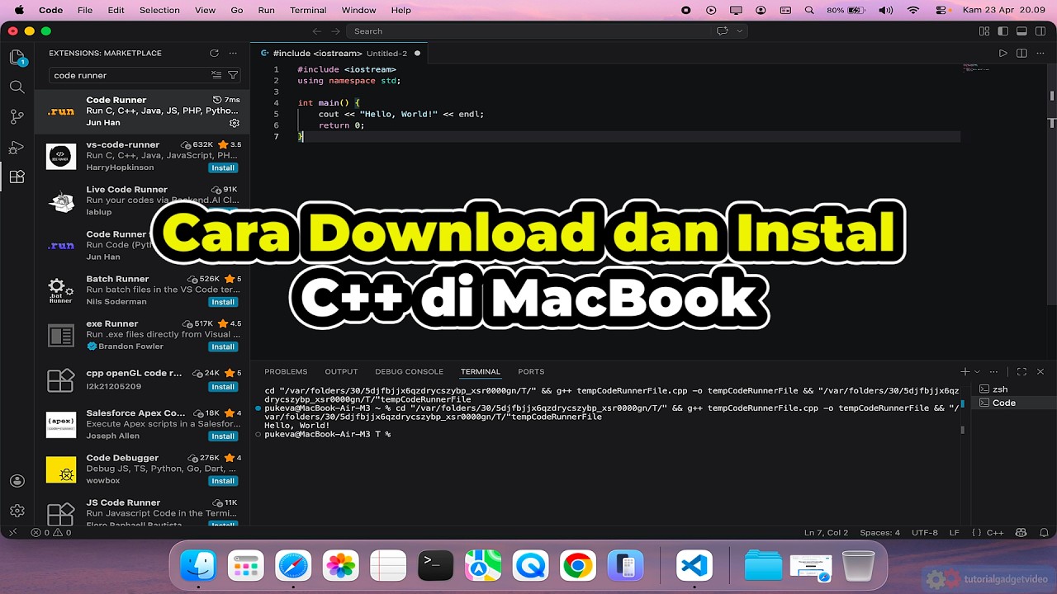This screenshot has width=1057, height=594.
Task: Install the vs-code-runner extension
Action: 223,167
